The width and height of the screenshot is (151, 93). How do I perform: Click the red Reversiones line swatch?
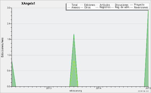[x=132, y=7]
